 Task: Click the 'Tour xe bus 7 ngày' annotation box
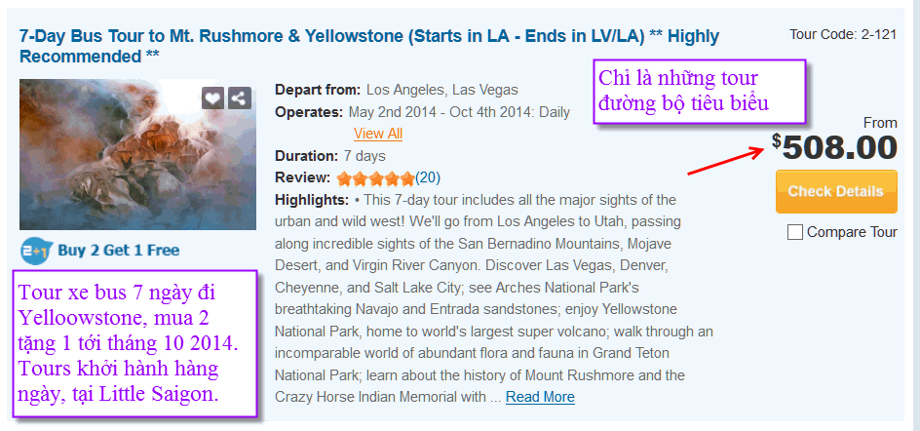(x=134, y=343)
